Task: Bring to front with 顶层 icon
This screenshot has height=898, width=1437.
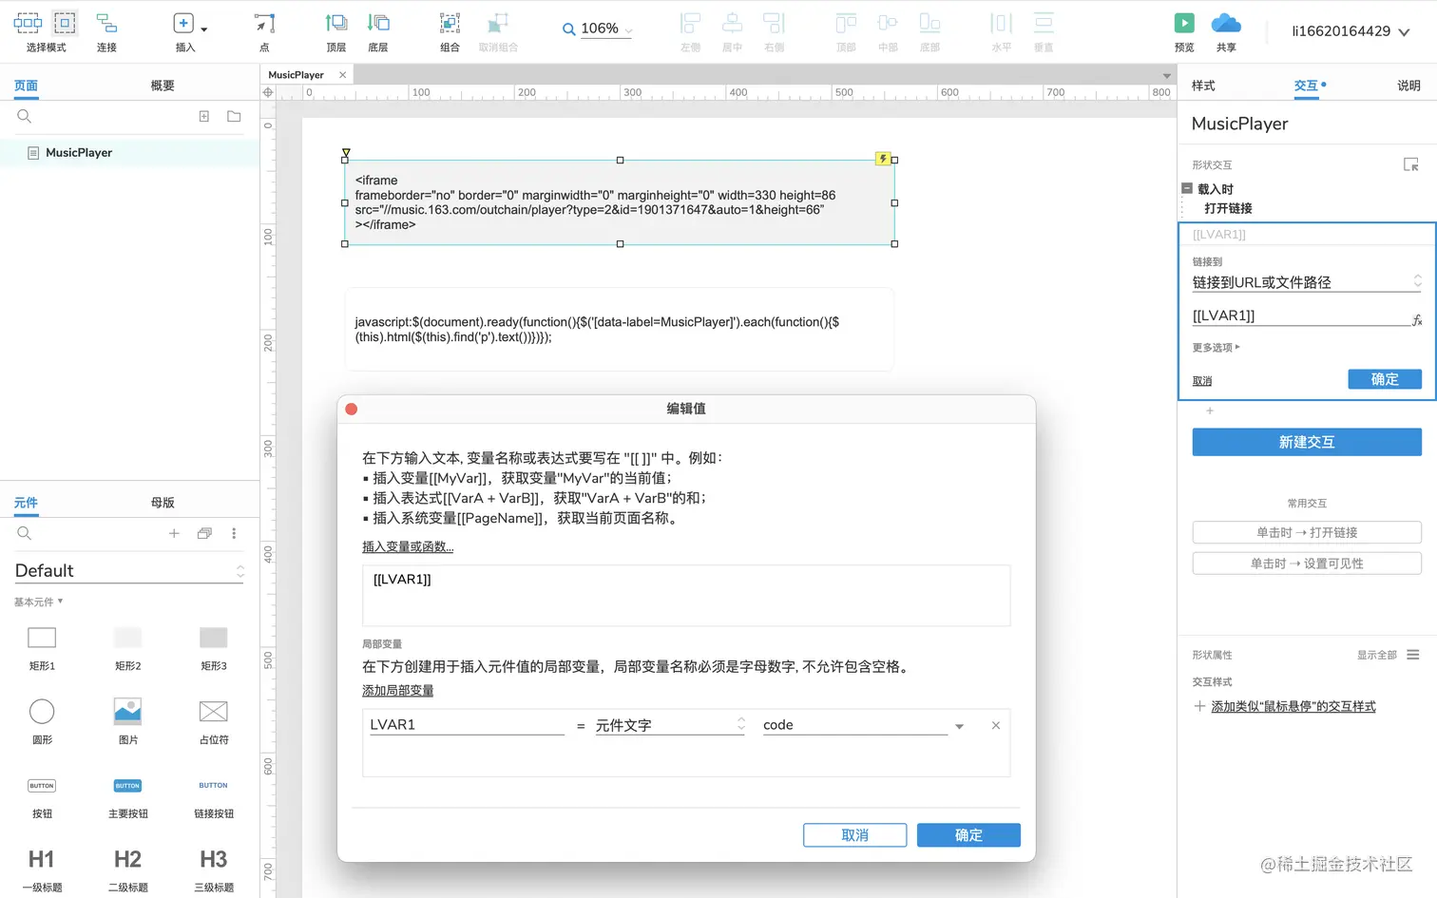Action: tap(336, 24)
